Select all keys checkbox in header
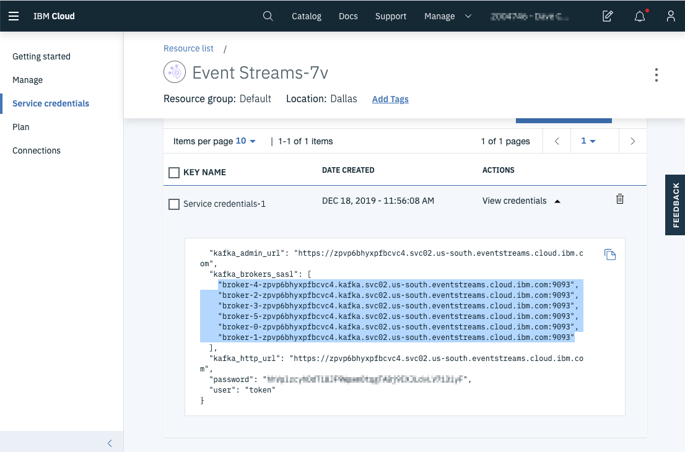 pos(174,173)
